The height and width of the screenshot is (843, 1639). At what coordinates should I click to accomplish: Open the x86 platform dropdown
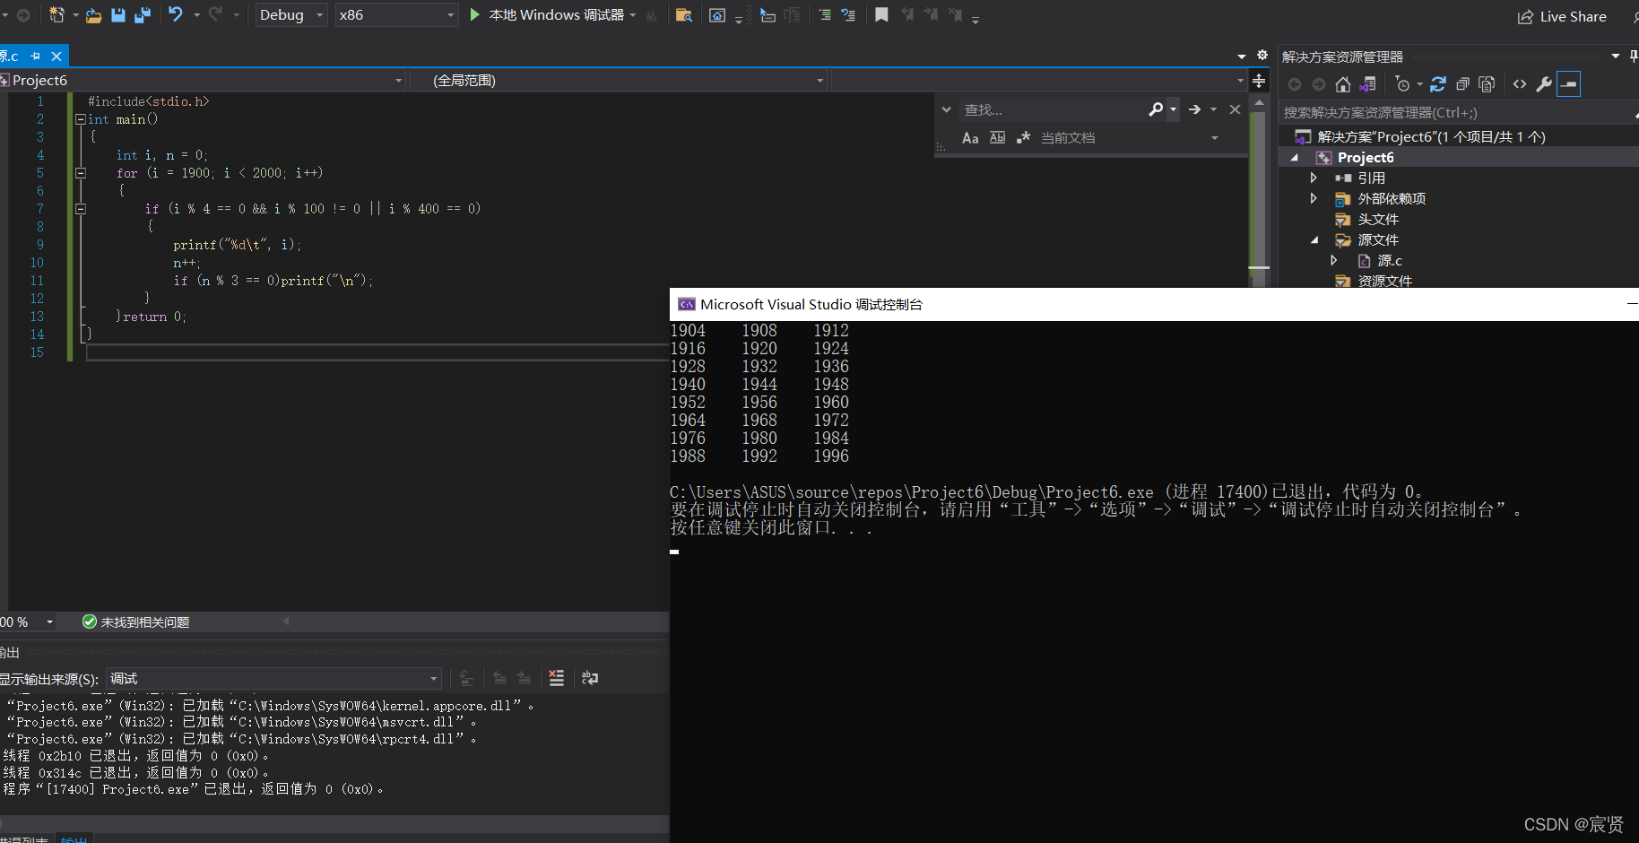397,14
